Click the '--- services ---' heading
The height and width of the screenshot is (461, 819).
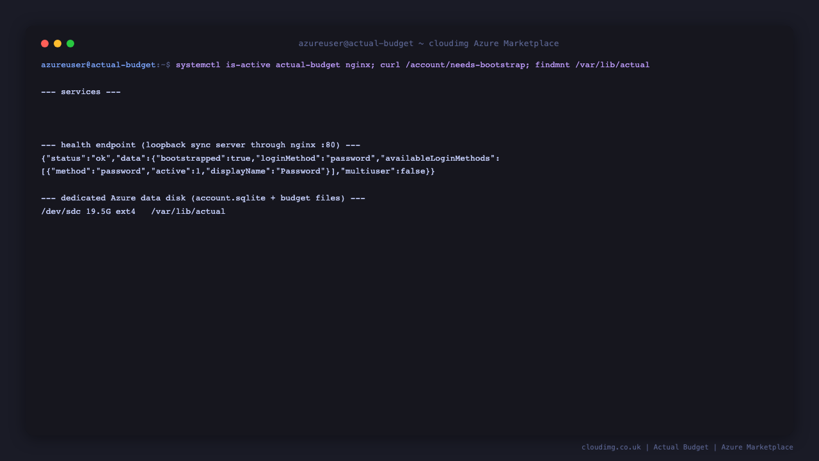pos(81,92)
